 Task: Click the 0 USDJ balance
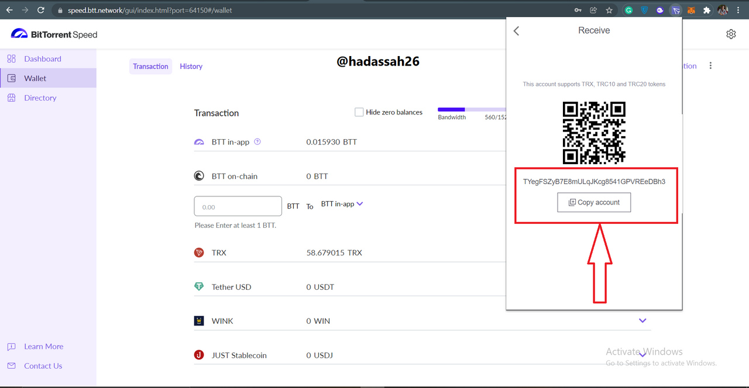(319, 355)
